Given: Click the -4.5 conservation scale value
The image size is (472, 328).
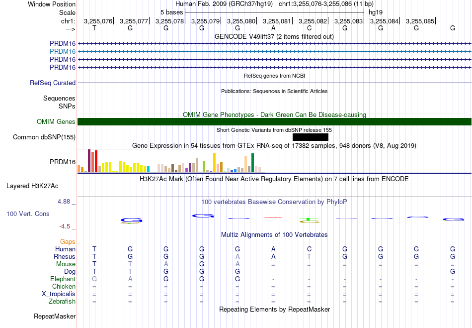Looking at the screenshot, I should pyautogui.click(x=65, y=226).
